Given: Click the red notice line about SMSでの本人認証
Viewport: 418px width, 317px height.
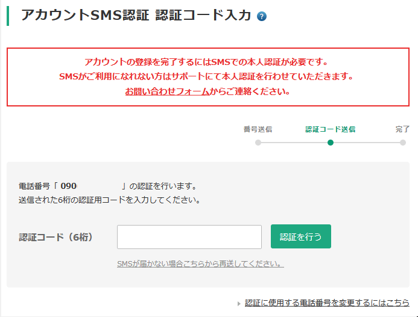Looking at the screenshot, I should [x=206, y=62].
